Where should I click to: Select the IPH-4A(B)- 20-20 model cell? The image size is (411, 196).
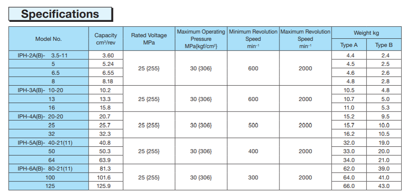49,116
